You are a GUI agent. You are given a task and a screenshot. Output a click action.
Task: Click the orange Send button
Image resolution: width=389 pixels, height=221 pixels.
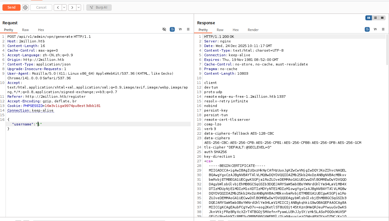click(x=11, y=7)
